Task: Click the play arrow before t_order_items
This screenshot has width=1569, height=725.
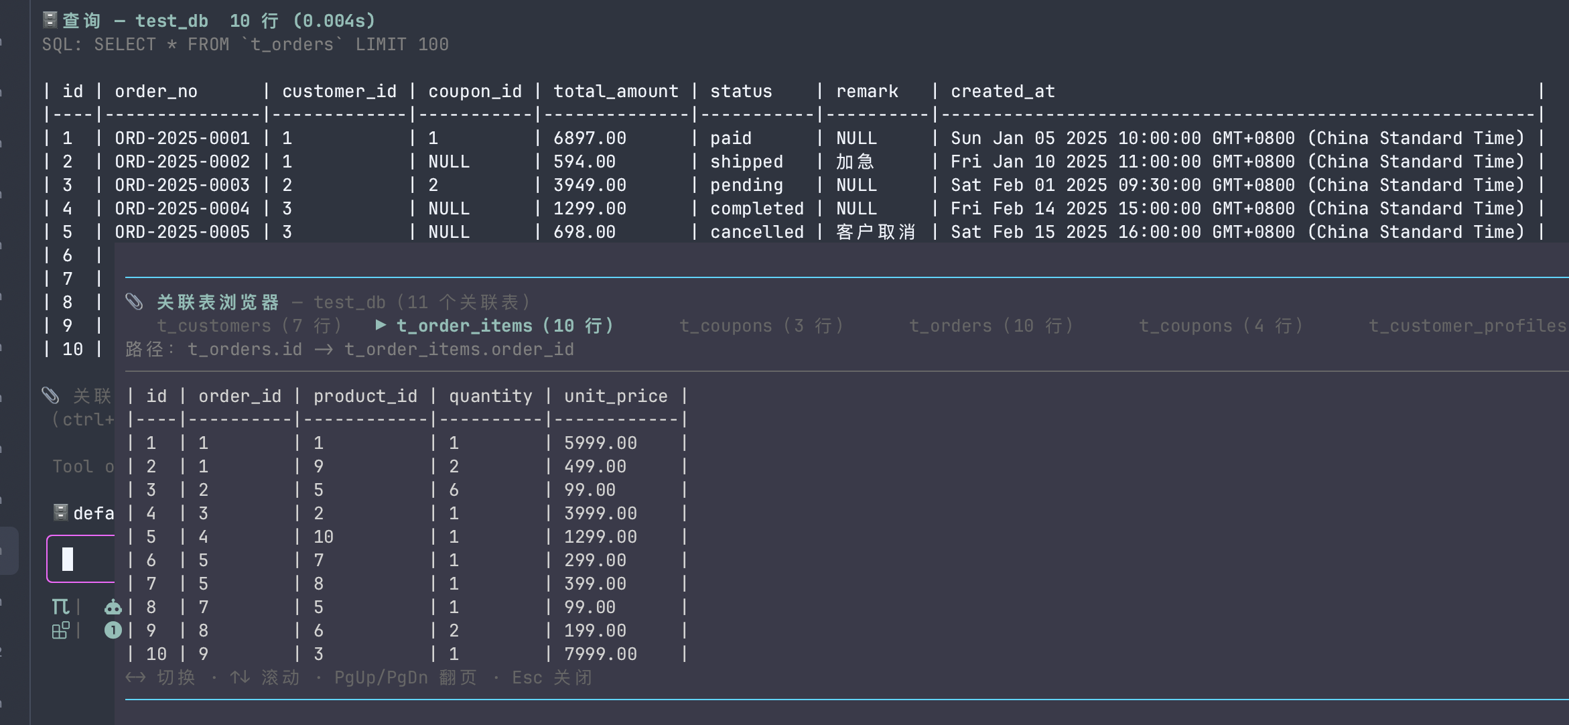Action: coord(381,325)
